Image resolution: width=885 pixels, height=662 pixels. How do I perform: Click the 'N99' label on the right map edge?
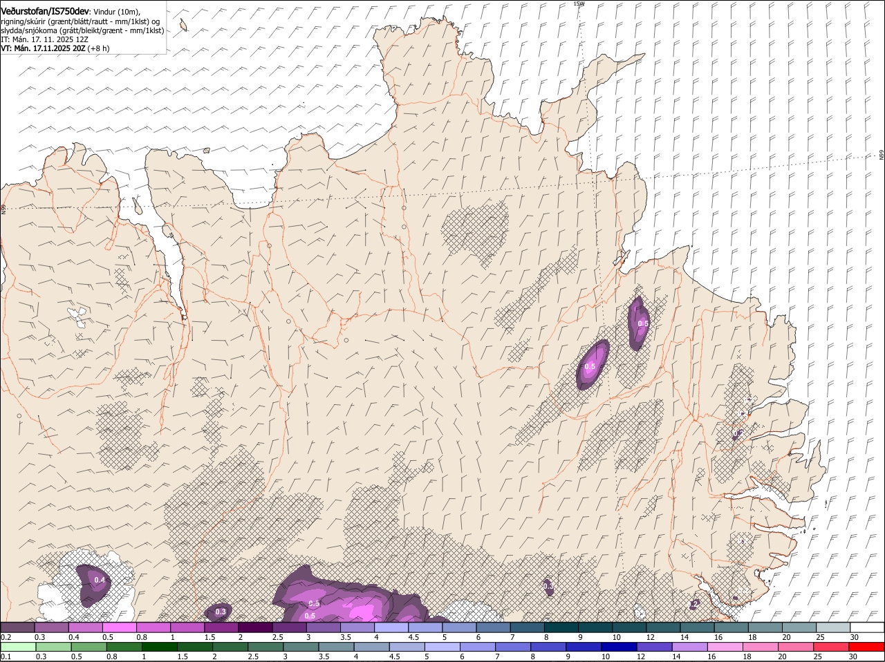point(882,156)
